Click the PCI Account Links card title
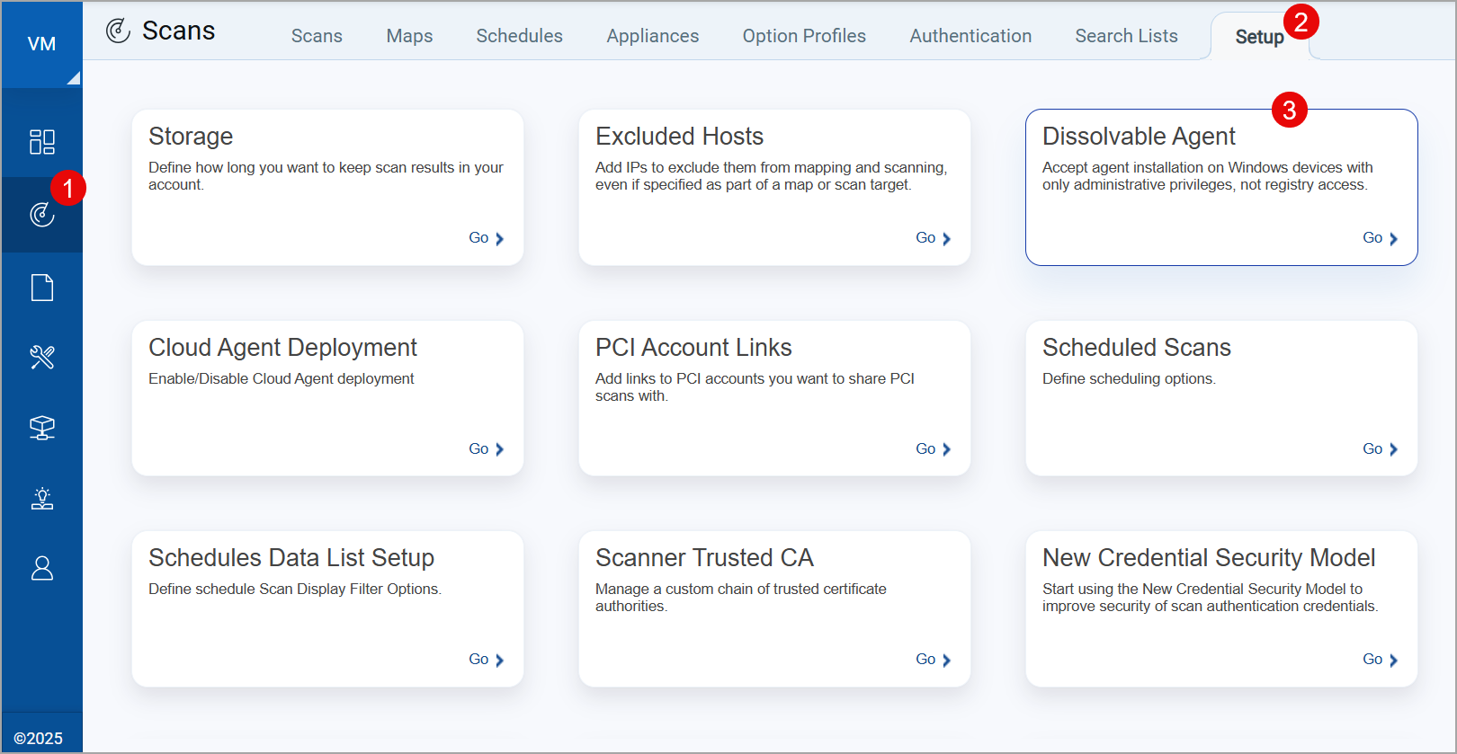 click(x=693, y=348)
